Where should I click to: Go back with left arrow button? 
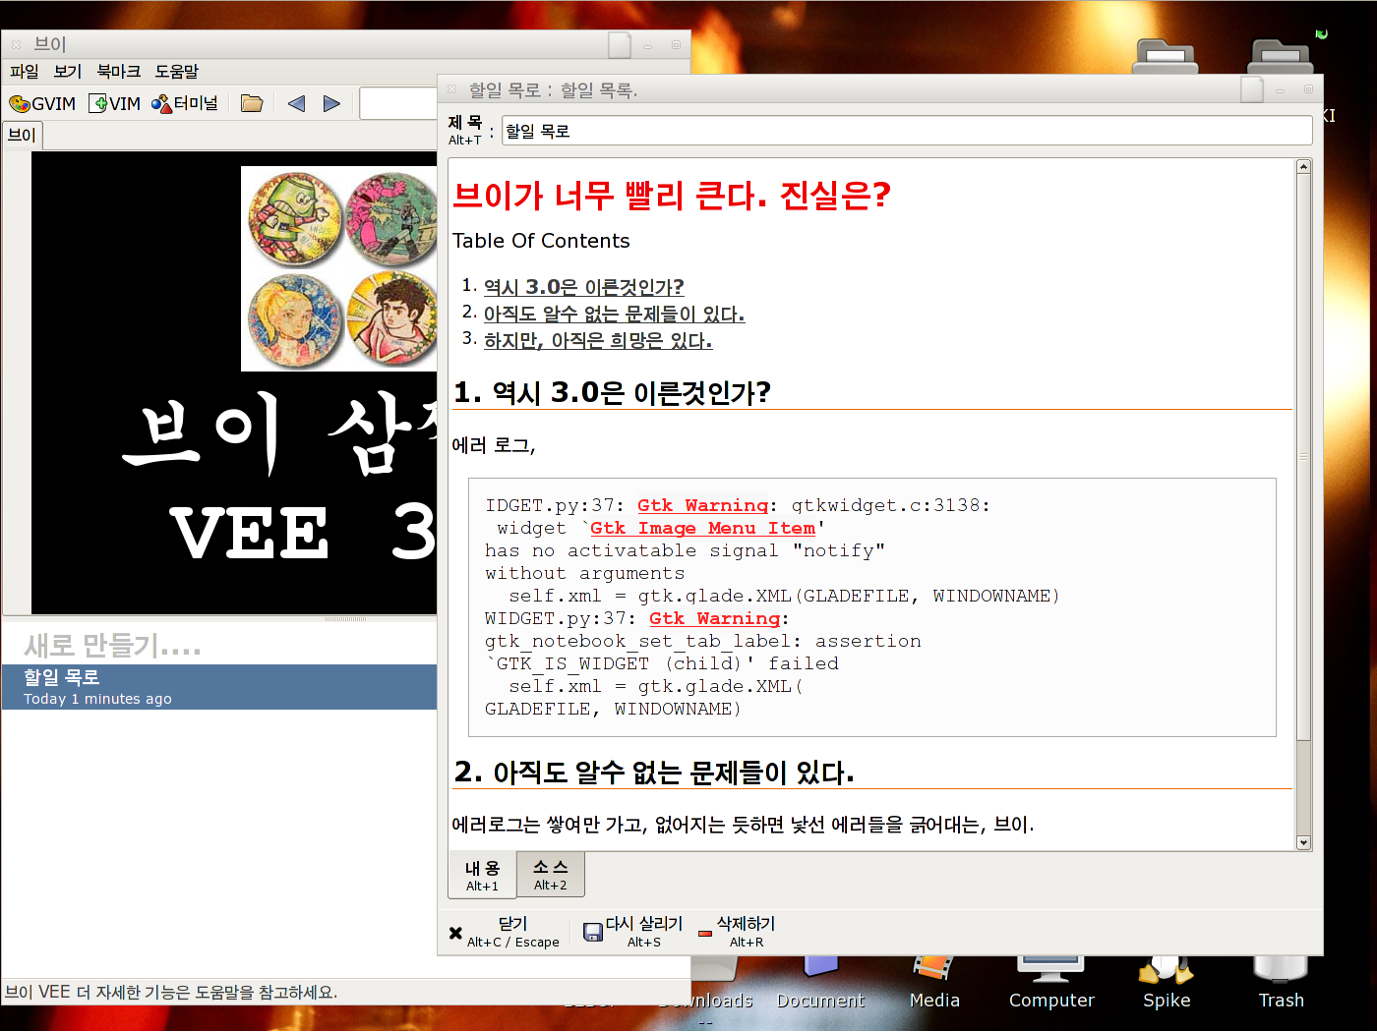click(x=296, y=103)
